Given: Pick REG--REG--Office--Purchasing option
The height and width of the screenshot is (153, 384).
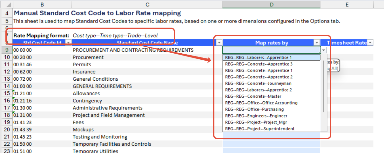Looking at the screenshot, I should [254, 109].
